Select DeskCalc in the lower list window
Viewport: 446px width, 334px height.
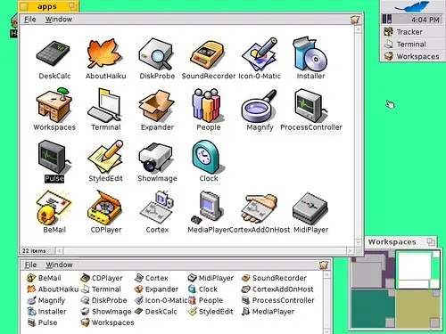(155, 312)
